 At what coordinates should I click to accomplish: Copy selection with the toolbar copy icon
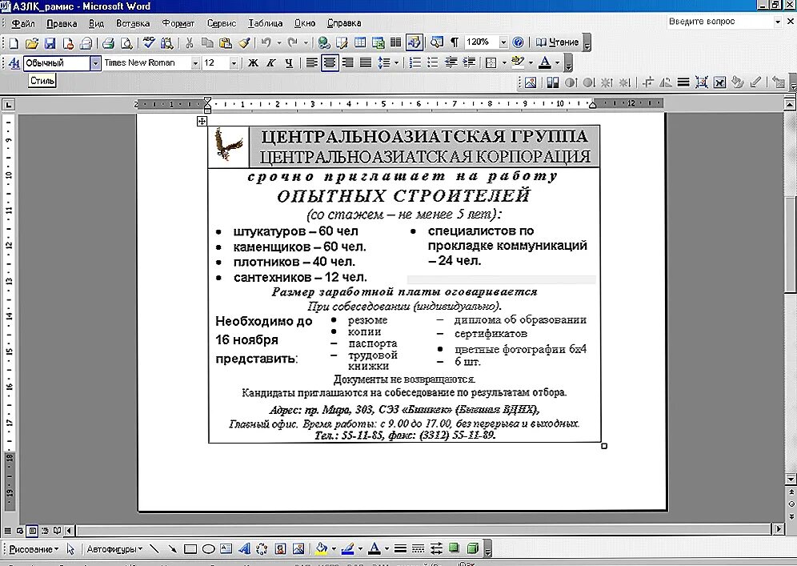pos(207,42)
